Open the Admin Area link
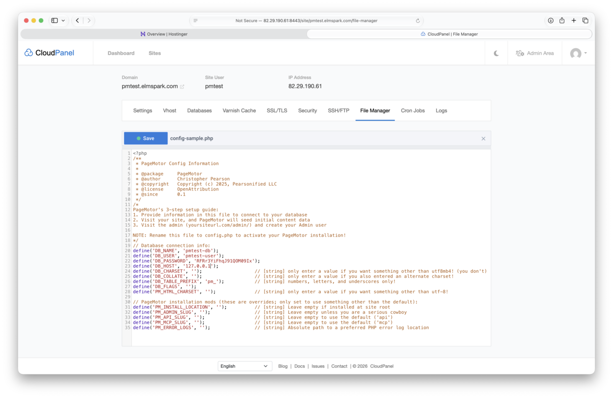The width and height of the screenshot is (613, 398). point(535,53)
